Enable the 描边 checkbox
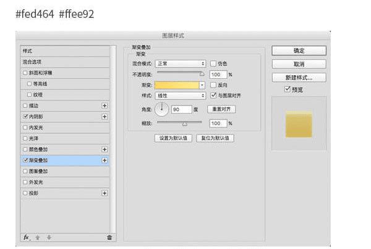 pyautogui.click(x=25, y=105)
